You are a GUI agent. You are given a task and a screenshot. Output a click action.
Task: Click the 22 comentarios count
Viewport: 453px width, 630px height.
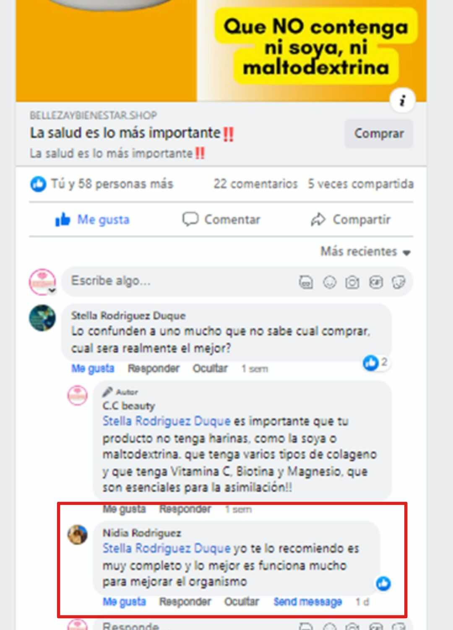[x=255, y=184]
